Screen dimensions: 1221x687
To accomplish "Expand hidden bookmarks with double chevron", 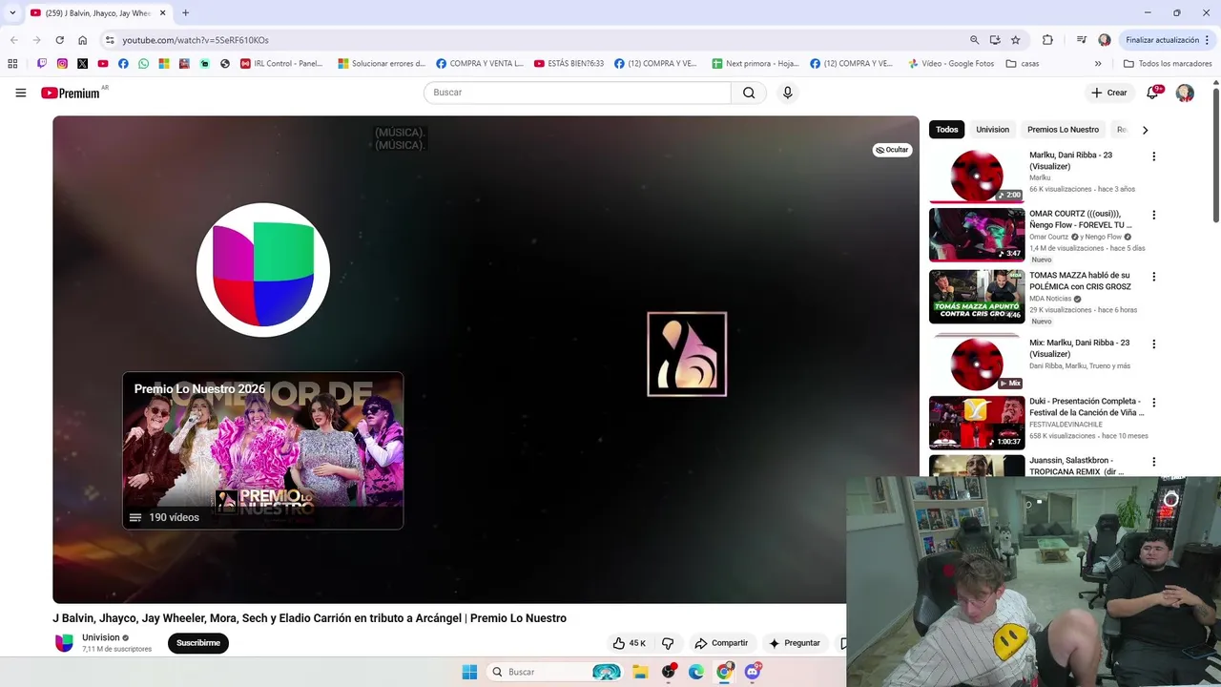I will 1098,64.
